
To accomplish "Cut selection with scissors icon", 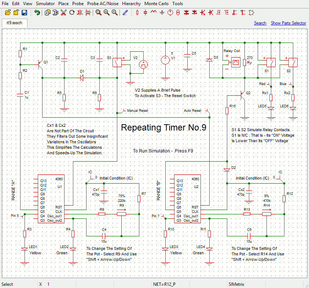I will 63,12.
